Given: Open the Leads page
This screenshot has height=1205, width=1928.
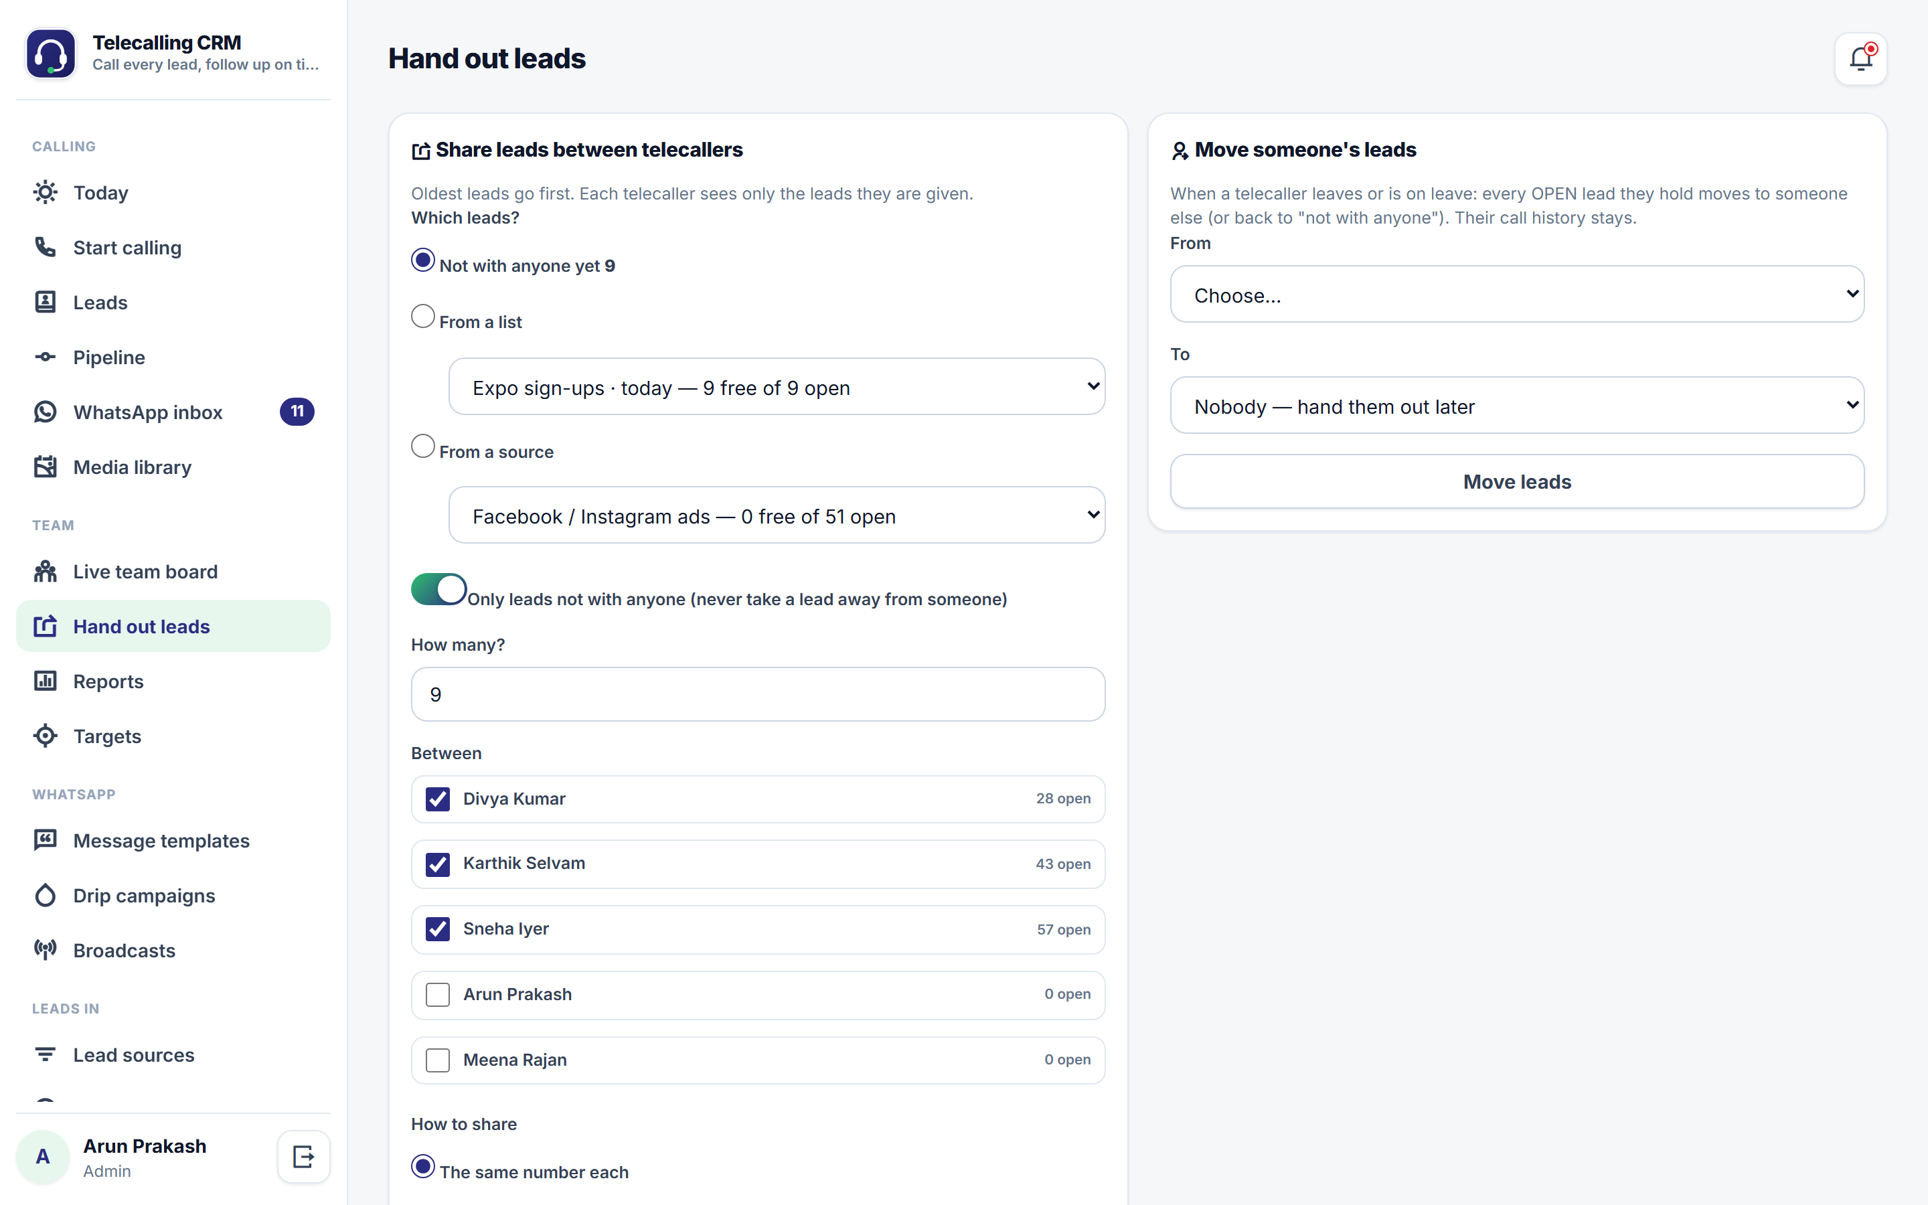Looking at the screenshot, I should click(x=173, y=302).
